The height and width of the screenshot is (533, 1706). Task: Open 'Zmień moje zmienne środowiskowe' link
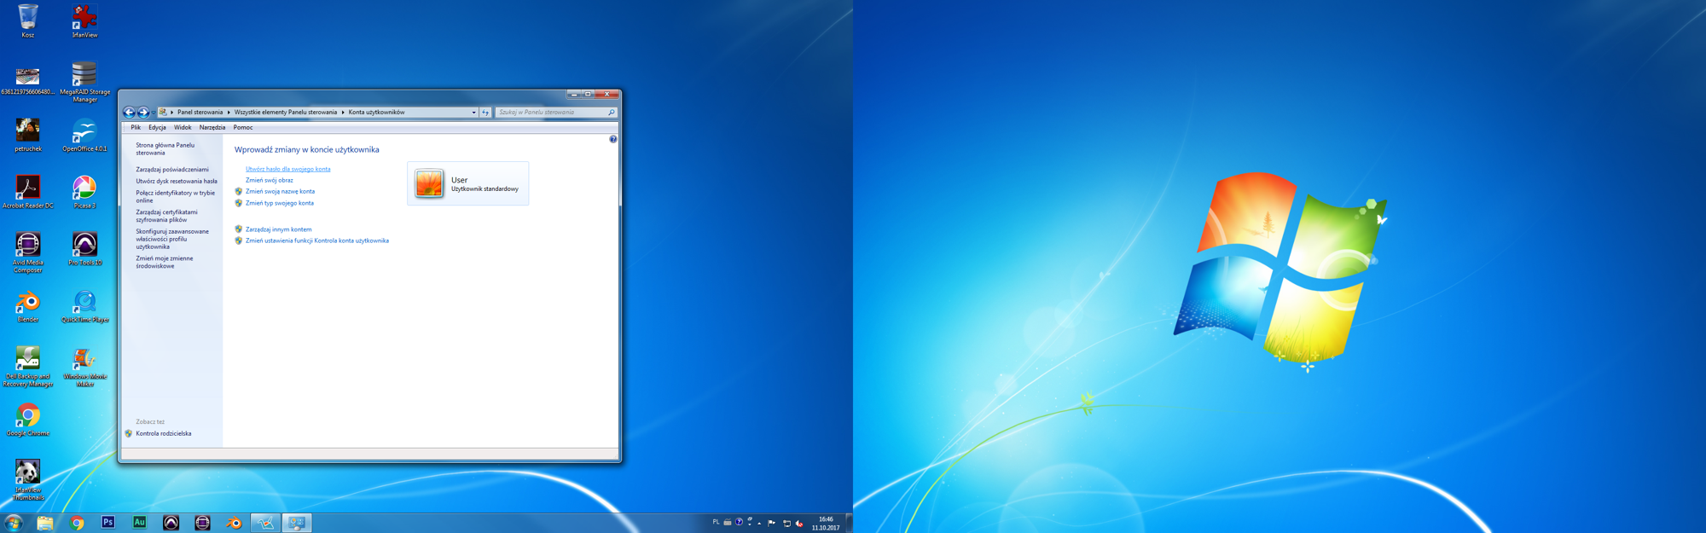point(165,263)
